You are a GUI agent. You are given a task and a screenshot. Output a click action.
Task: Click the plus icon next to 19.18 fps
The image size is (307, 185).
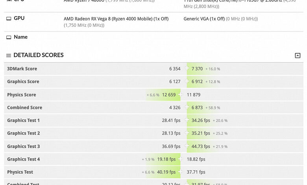click(180, 159)
